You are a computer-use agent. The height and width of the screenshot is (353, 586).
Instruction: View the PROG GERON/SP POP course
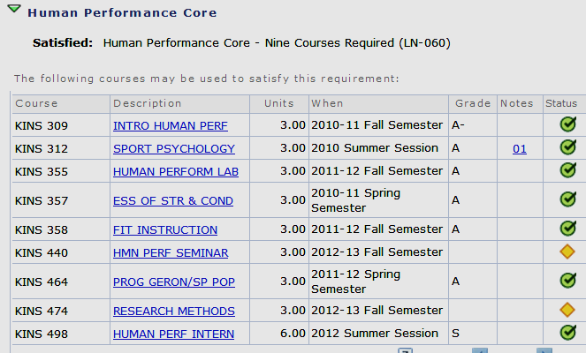tap(173, 282)
